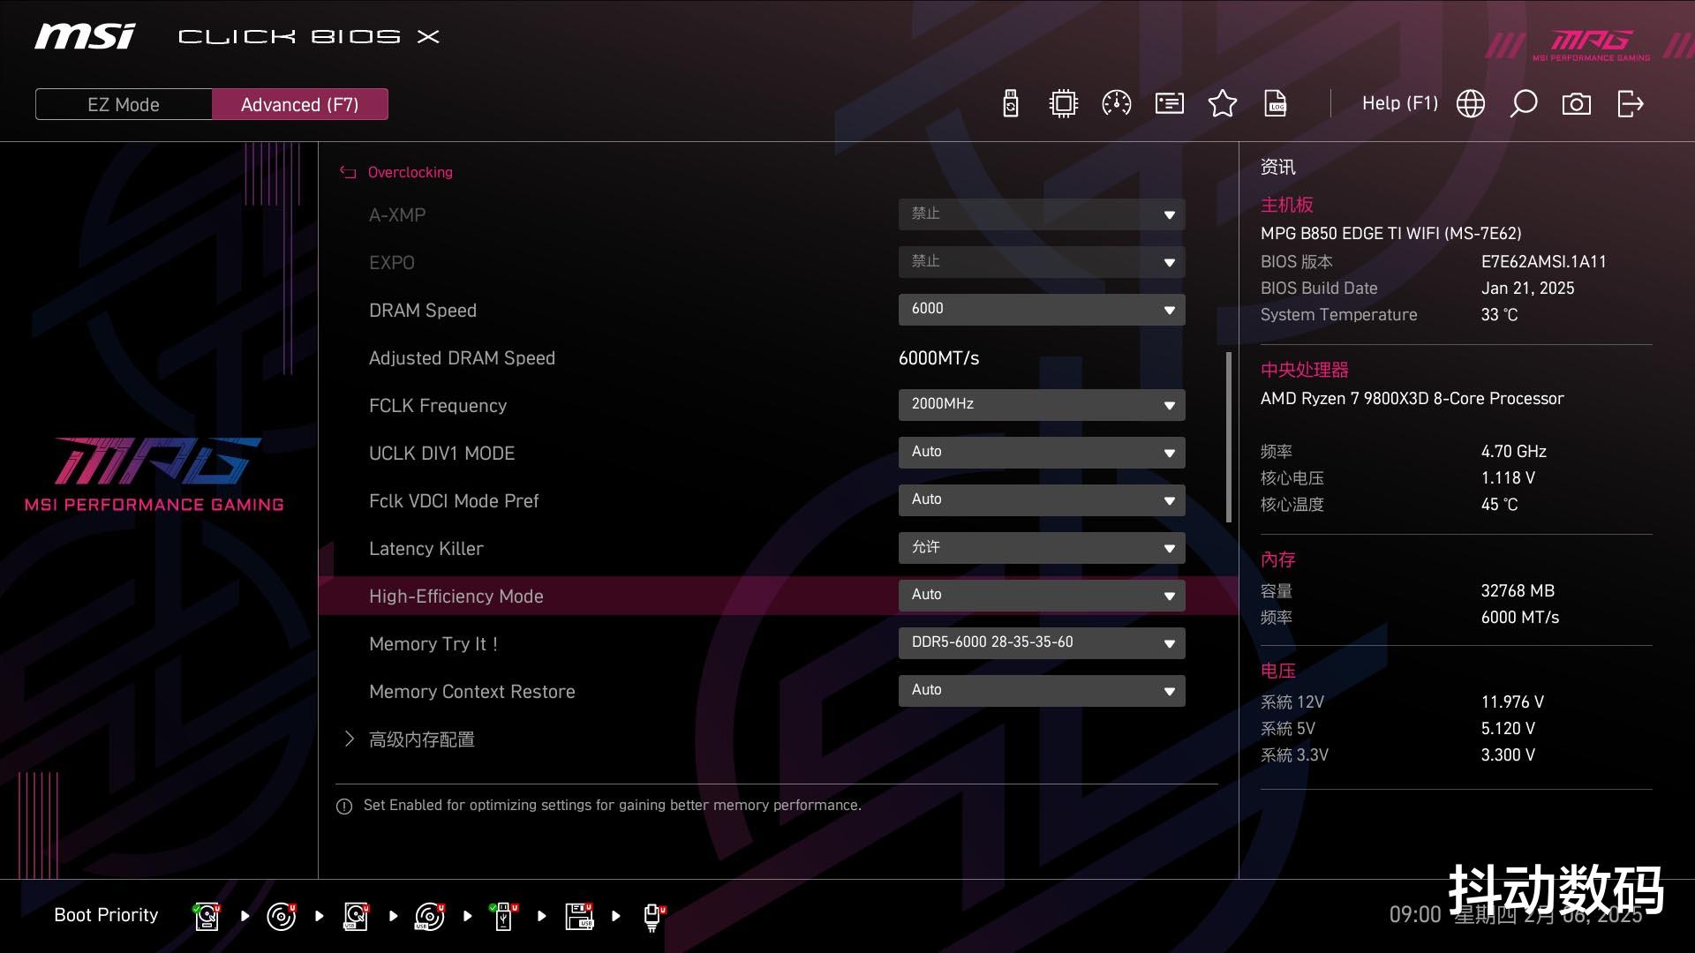Click the info icon beside the help description
The image size is (1695, 953).
[344, 807]
